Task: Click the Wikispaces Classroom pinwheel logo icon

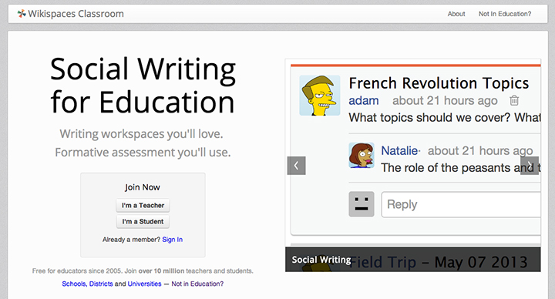Action: click(x=22, y=14)
